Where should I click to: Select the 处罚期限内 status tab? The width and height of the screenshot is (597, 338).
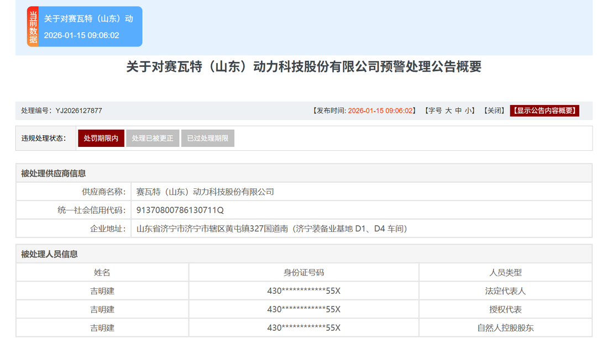(x=101, y=138)
